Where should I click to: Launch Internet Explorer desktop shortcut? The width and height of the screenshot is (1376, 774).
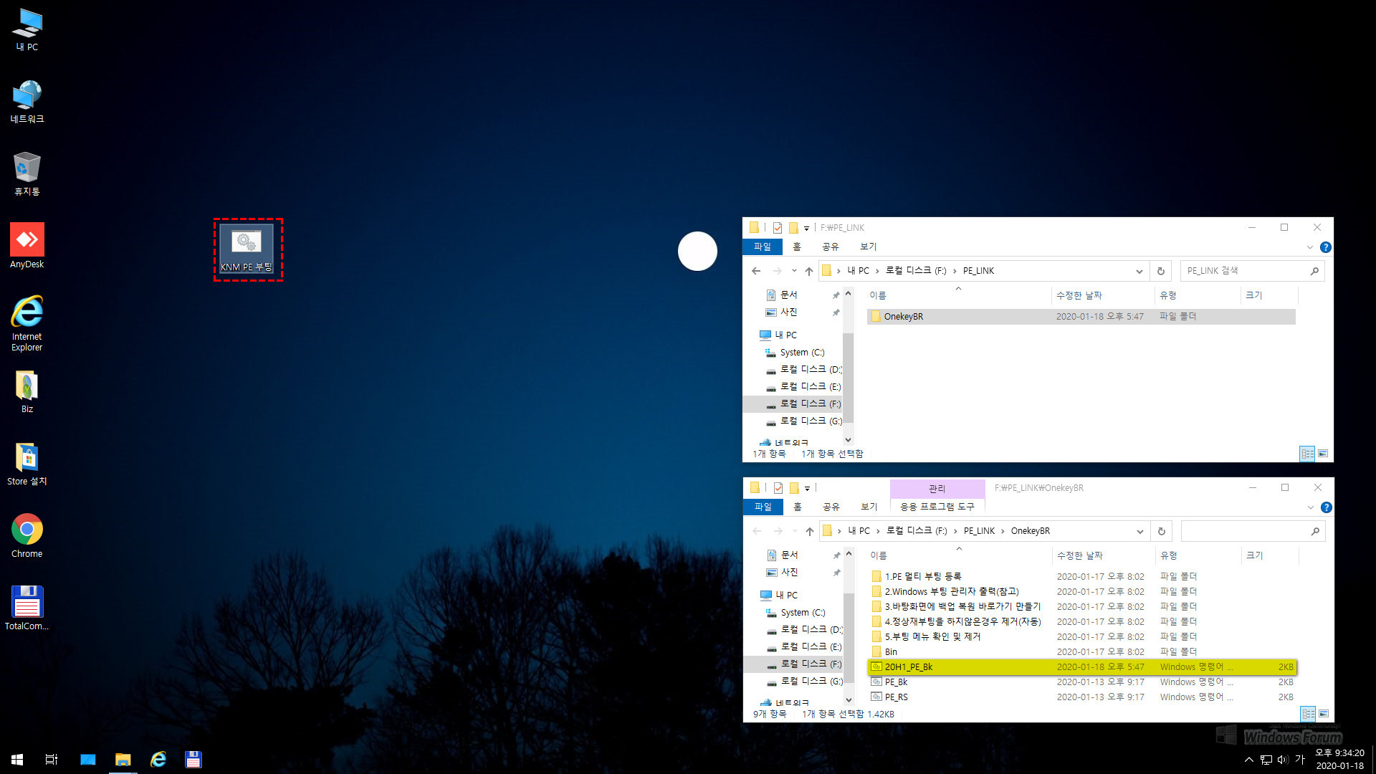click(27, 323)
